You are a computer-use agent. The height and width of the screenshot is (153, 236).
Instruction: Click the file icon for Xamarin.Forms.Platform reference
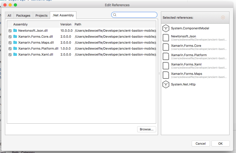click(166, 56)
